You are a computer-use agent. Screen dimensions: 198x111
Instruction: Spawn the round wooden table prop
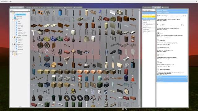[47, 32]
